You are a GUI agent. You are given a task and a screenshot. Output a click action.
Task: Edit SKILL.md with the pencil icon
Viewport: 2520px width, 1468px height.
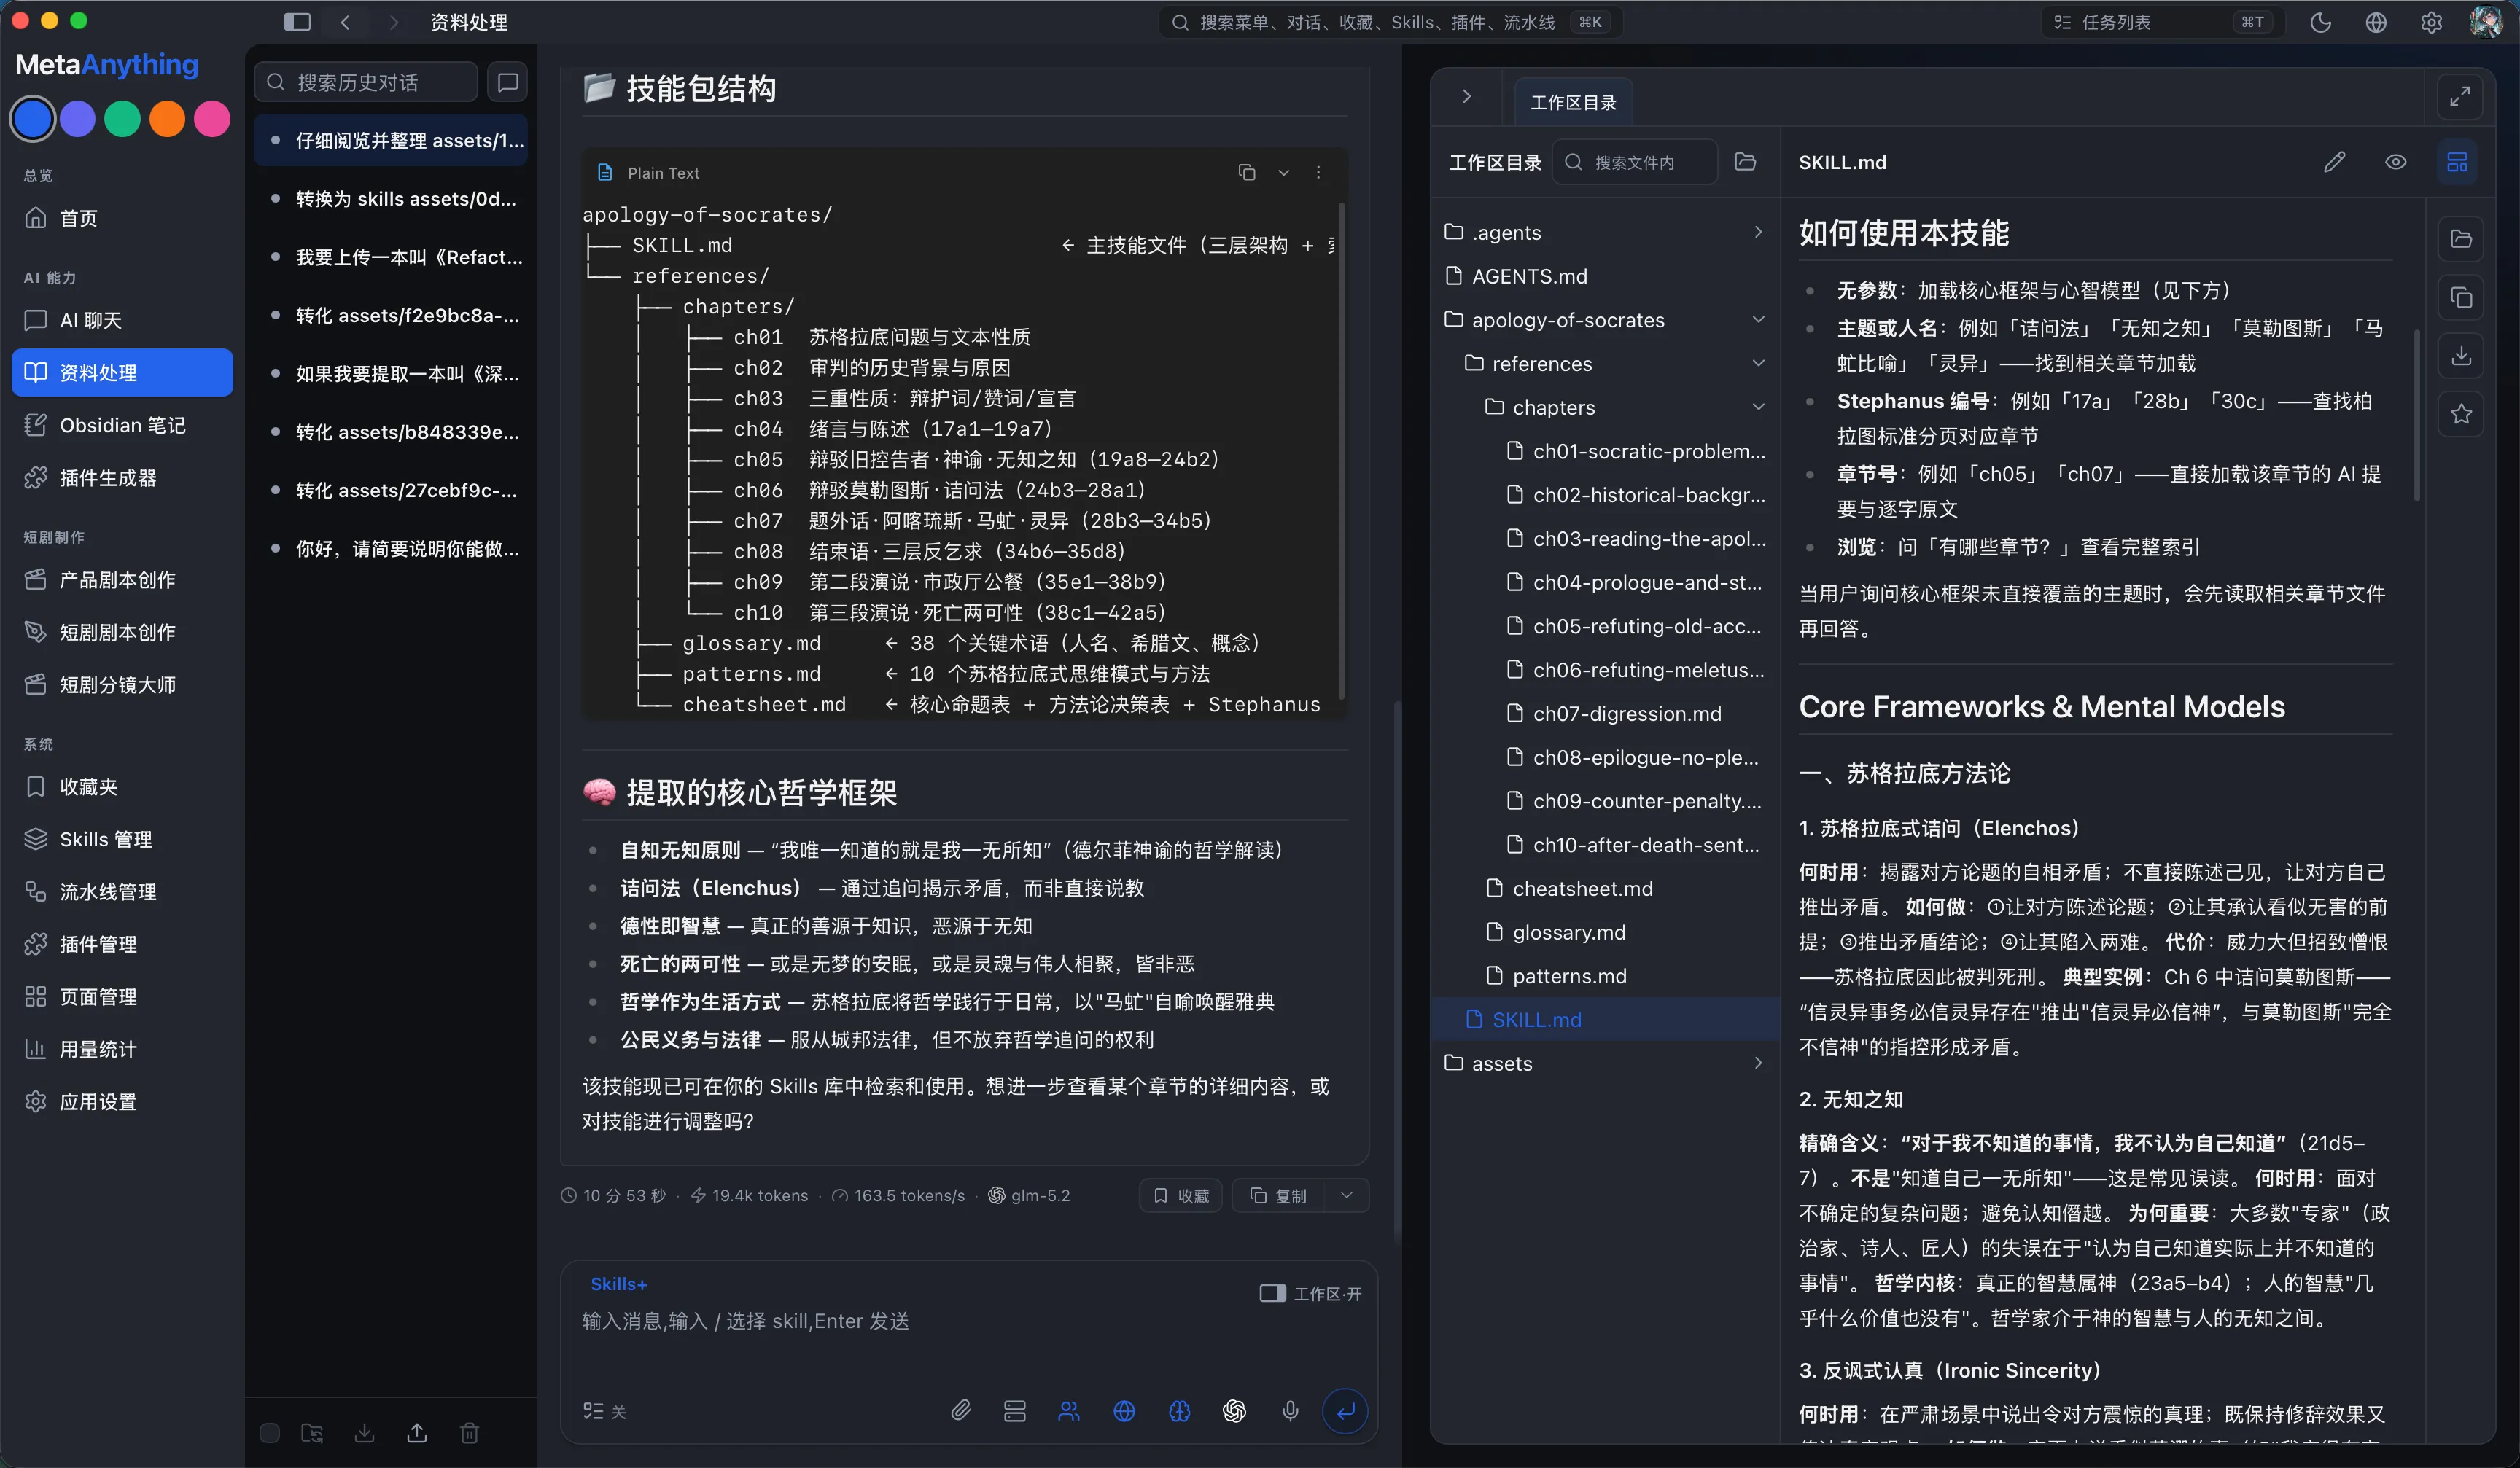pyautogui.click(x=2334, y=162)
